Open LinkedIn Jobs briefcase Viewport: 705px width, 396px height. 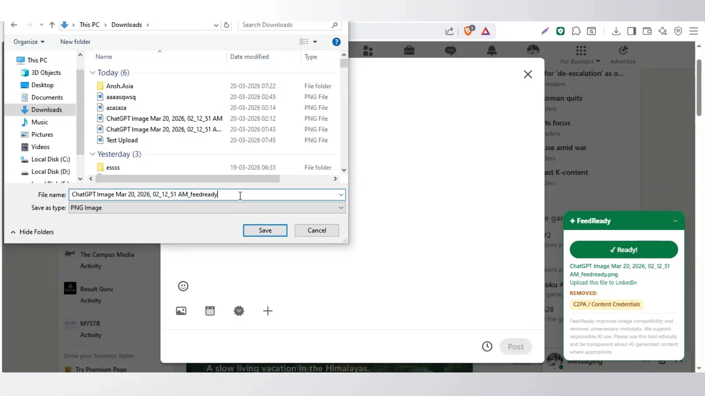(x=409, y=50)
